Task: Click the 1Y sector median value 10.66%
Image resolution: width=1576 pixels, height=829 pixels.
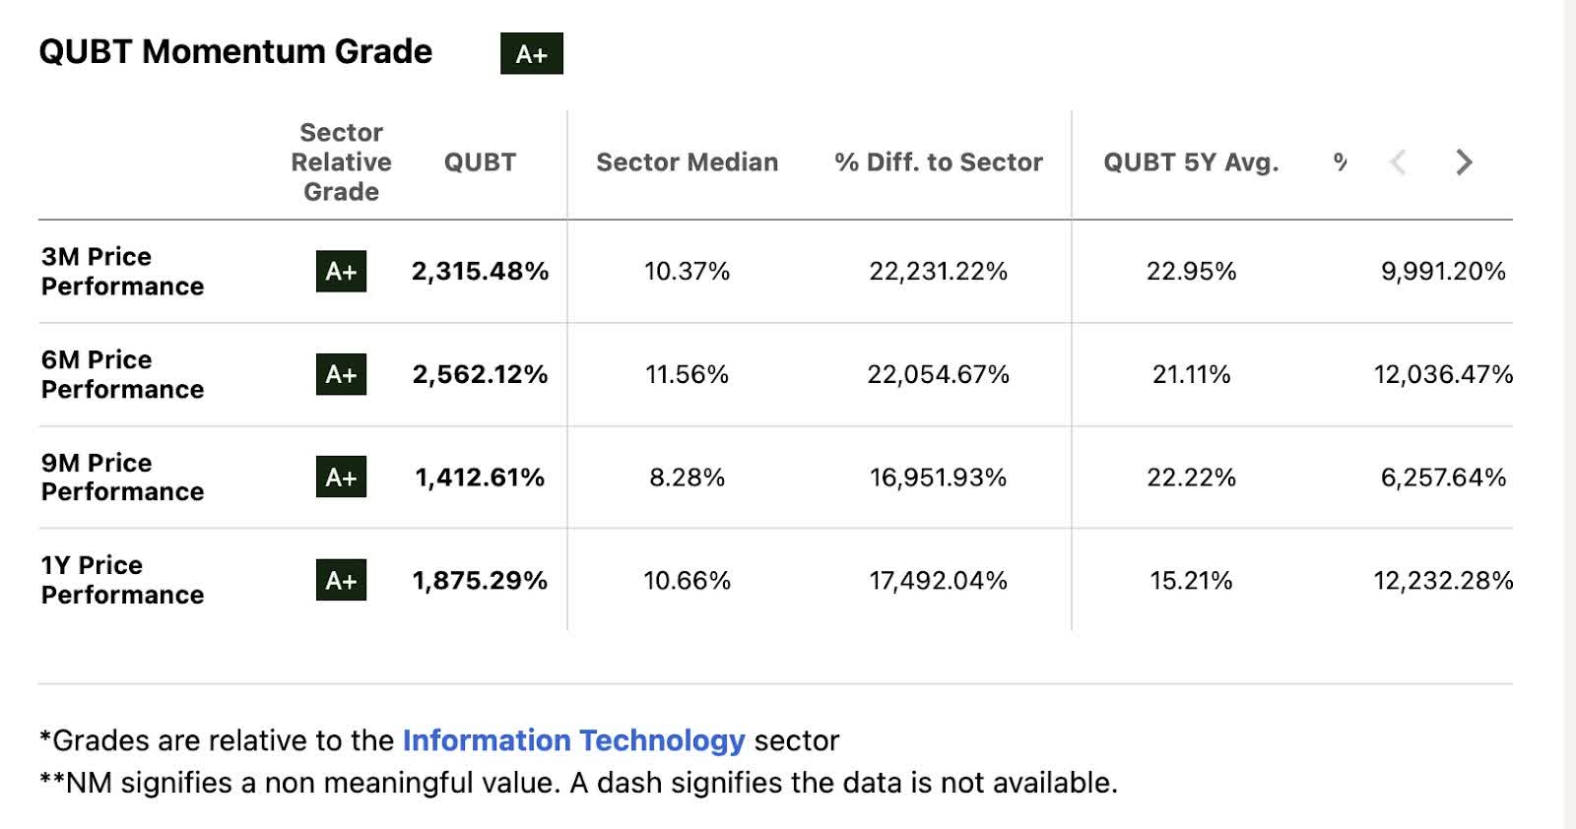Action: click(x=687, y=581)
